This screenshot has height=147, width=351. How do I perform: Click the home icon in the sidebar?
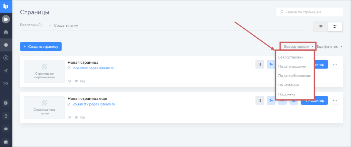6,32
